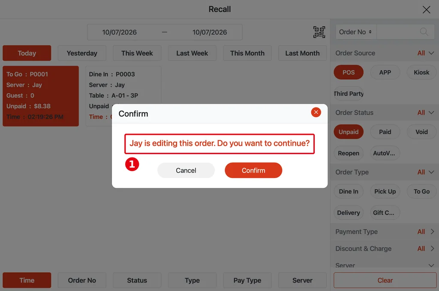This screenshot has width=439, height=291.
Task: Toggle the To Go order type
Action: 421,191
